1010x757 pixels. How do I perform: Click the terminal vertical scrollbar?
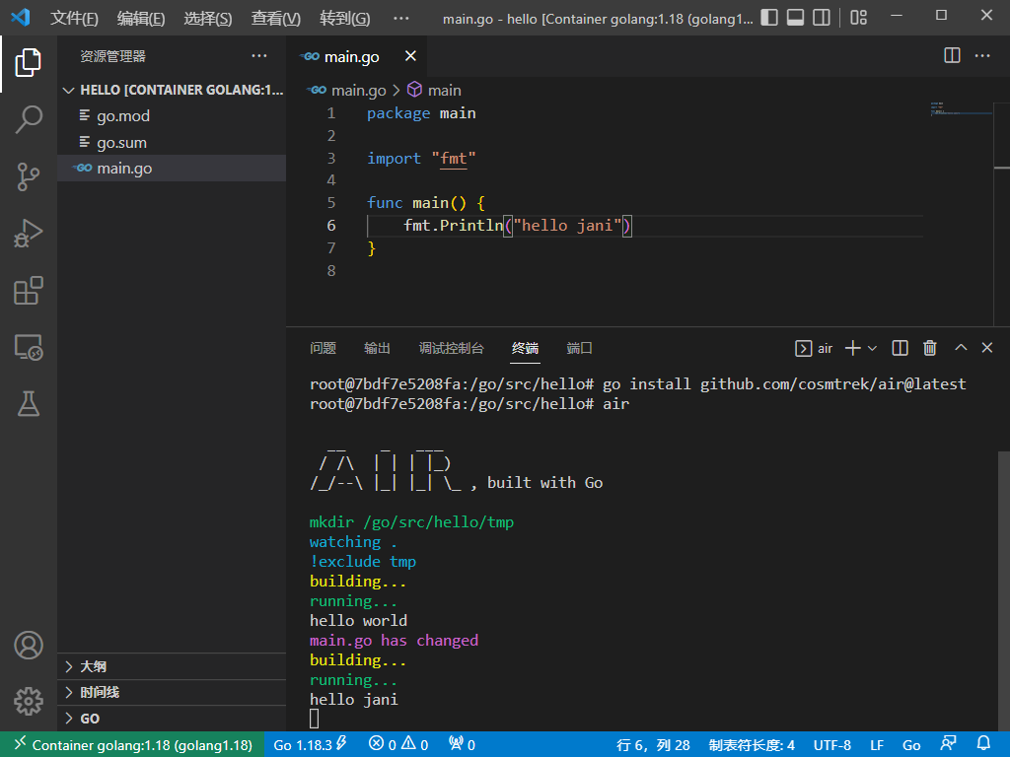[x=1003, y=589]
